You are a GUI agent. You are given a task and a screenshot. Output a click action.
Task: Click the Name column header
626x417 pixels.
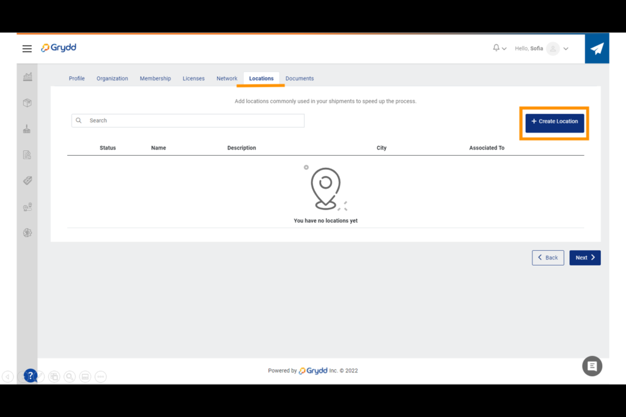point(158,148)
